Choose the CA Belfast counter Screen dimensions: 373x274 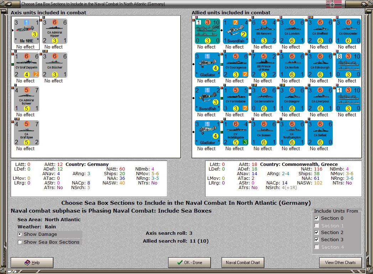point(320,133)
